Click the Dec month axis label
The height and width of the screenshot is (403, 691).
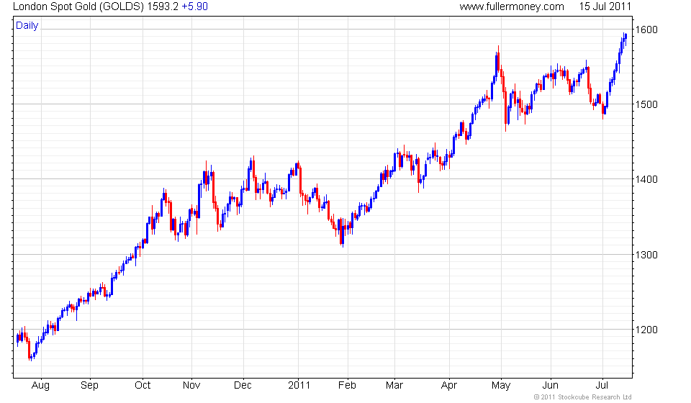click(243, 386)
